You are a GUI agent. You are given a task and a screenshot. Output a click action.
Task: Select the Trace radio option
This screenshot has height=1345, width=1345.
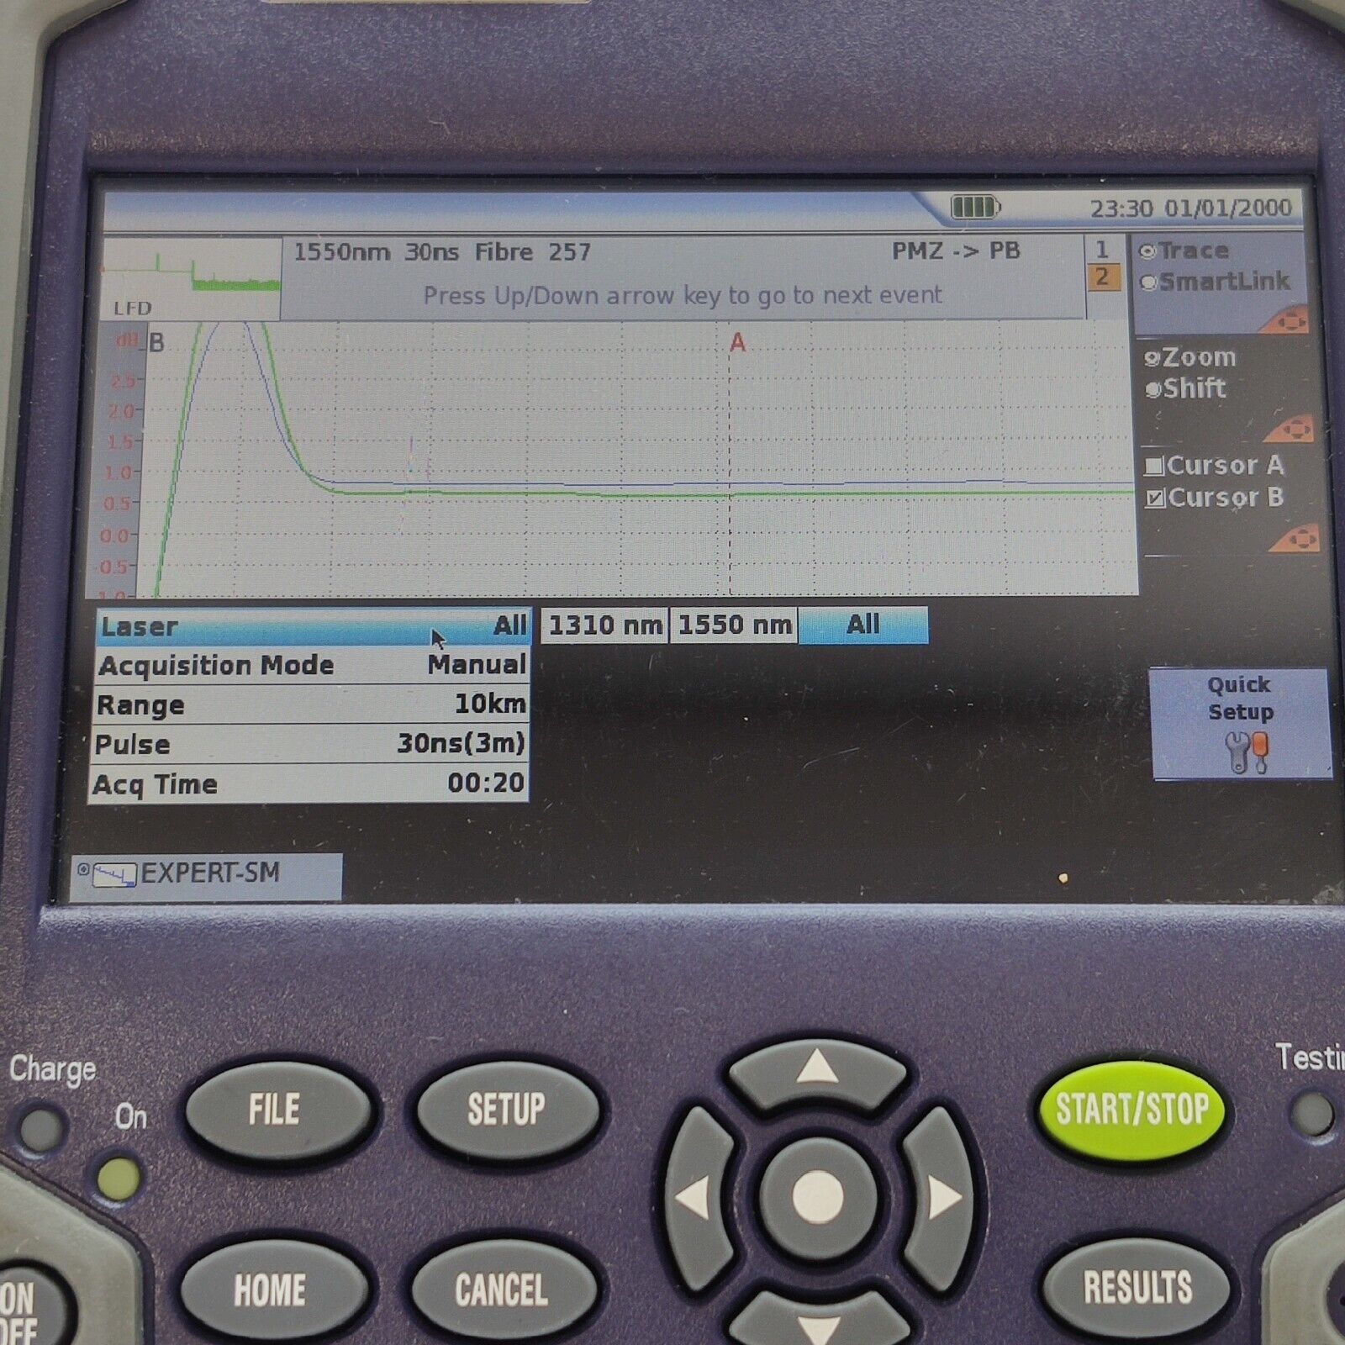[x=1148, y=251]
